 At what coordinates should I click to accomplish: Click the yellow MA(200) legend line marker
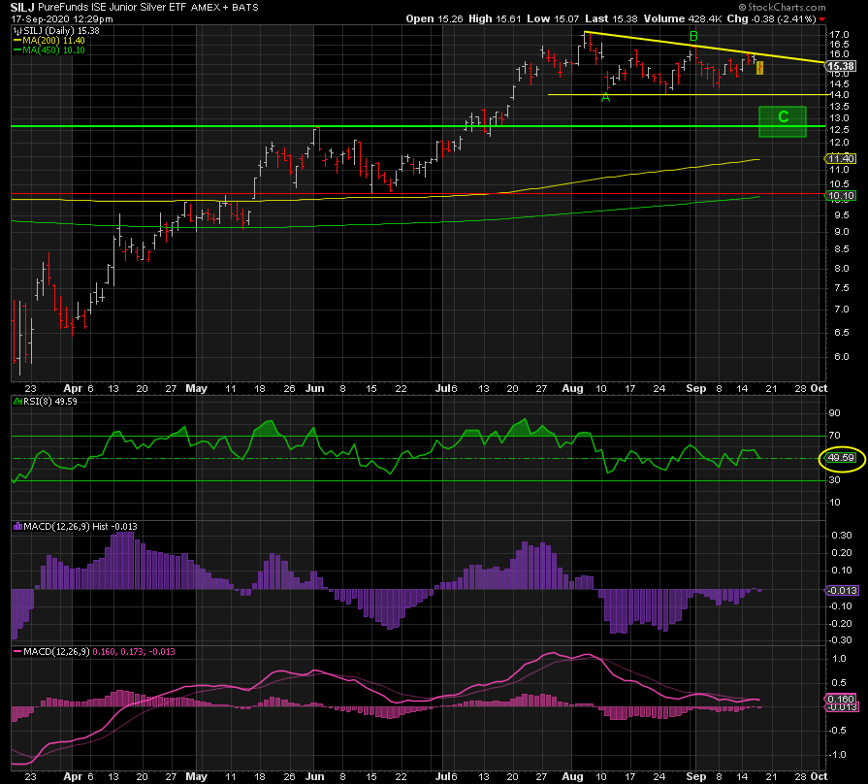click(x=17, y=41)
